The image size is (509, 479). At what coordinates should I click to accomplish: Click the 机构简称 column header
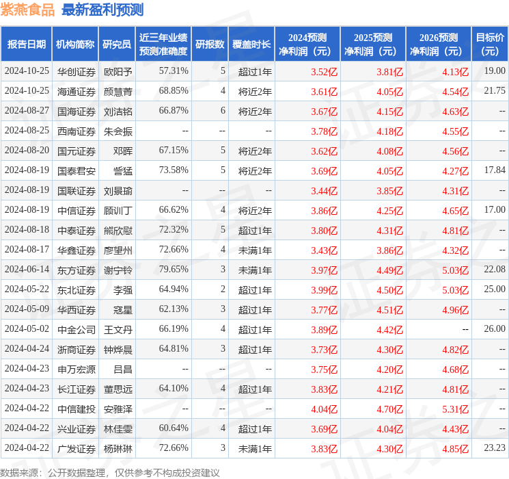pyautogui.click(x=75, y=44)
